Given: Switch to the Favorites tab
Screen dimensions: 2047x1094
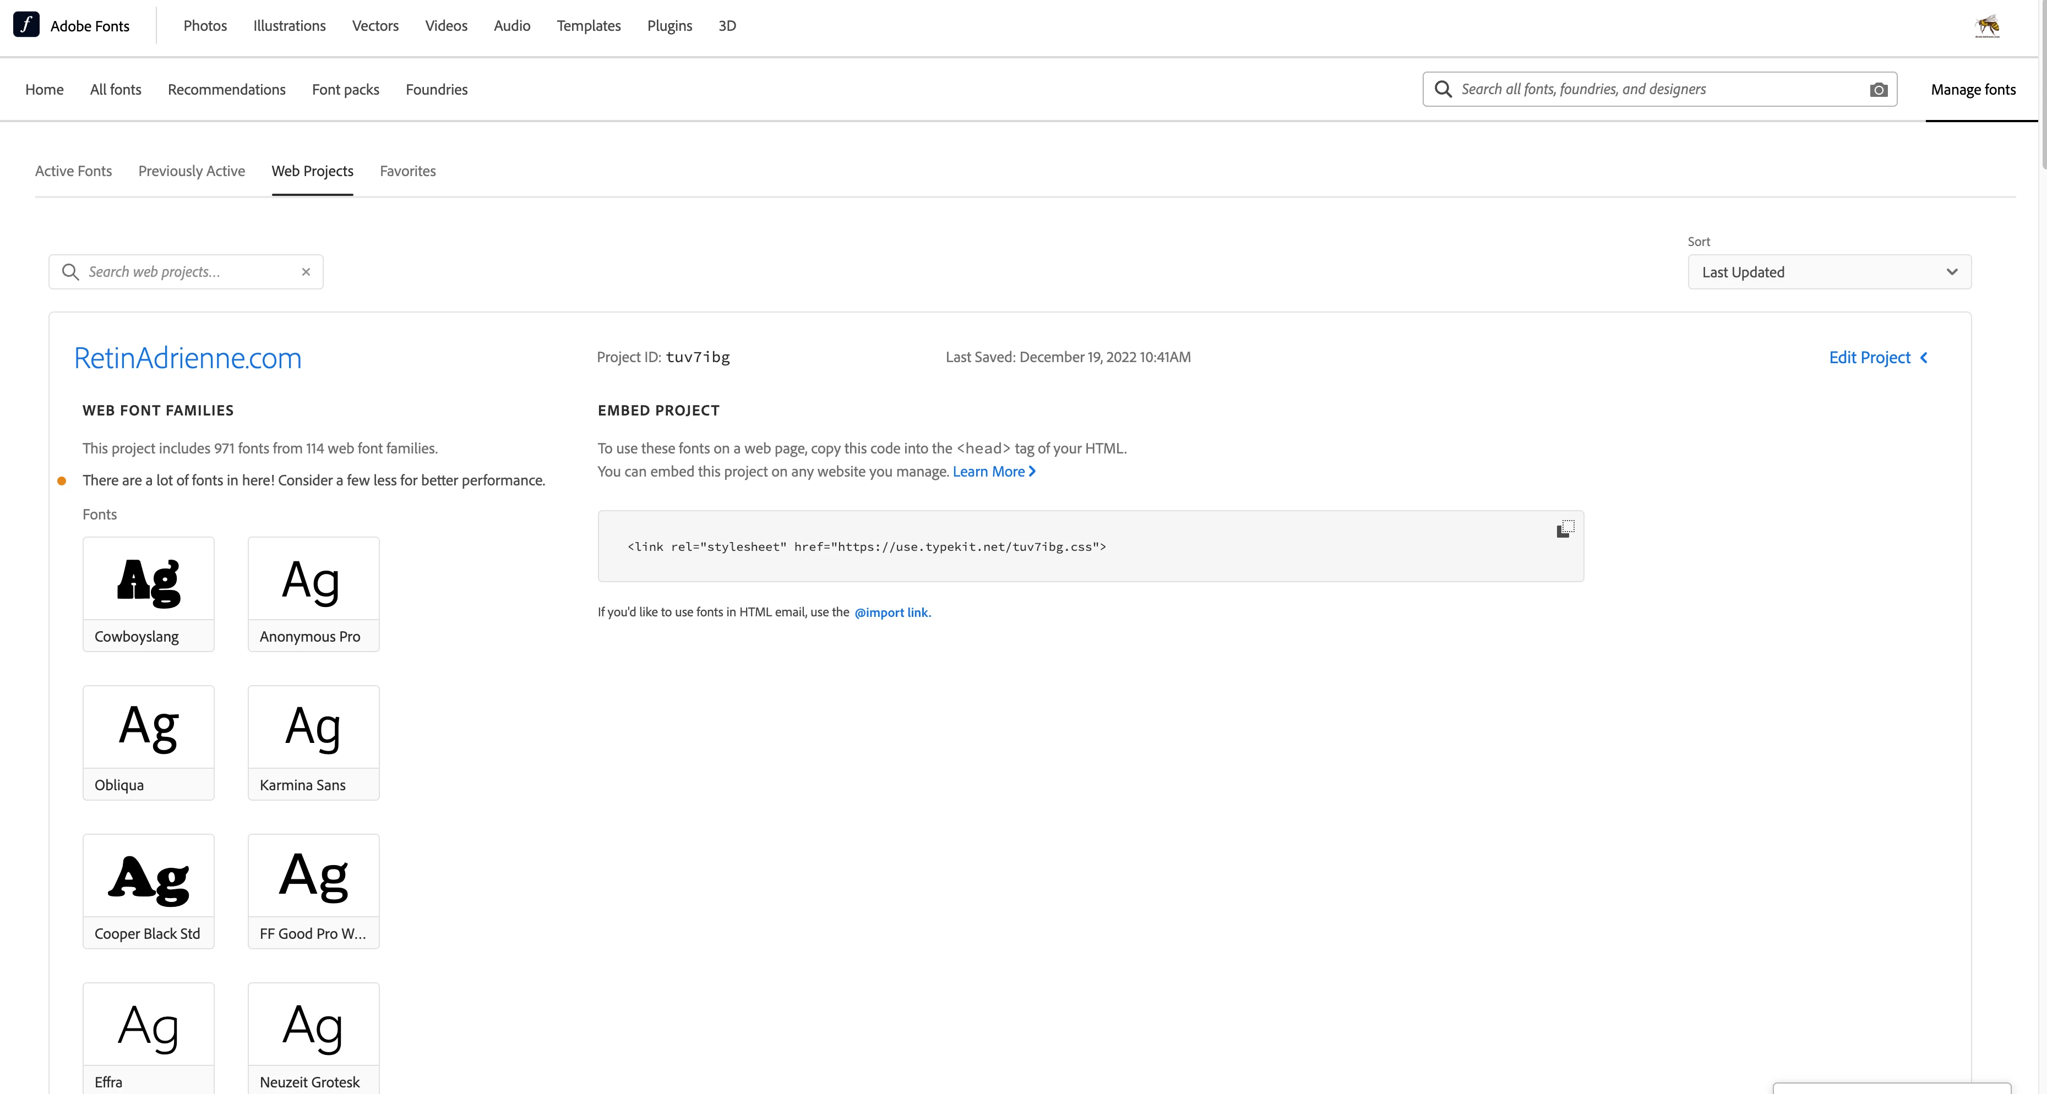Looking at the screenshot, I should coord(407,171).
